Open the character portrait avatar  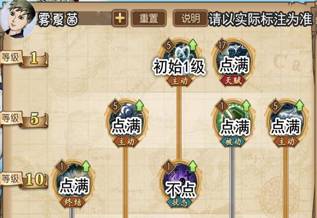(18, 19)
